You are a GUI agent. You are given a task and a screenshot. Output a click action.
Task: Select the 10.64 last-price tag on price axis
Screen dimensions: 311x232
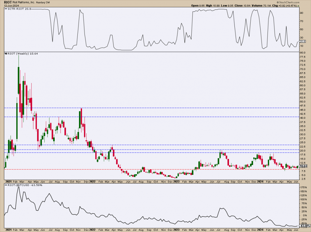coord(303,166)
